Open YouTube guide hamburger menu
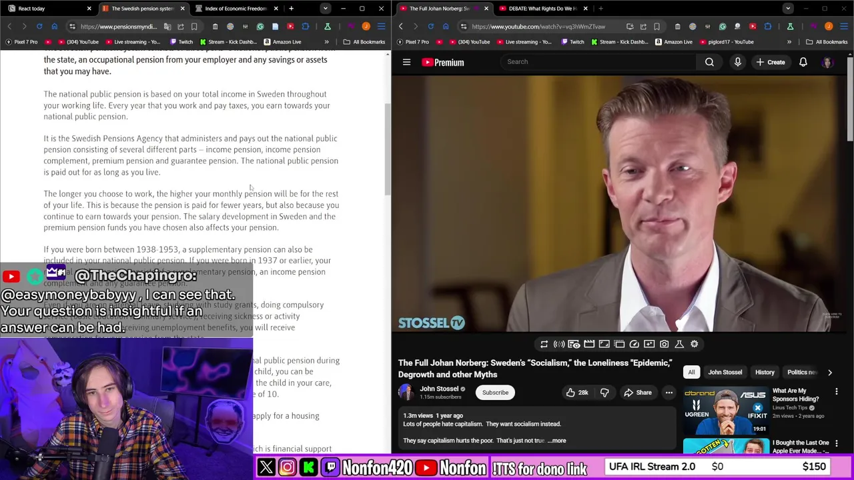 point(406,62)
